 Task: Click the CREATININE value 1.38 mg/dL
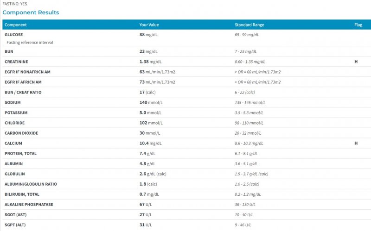(150, 62)
